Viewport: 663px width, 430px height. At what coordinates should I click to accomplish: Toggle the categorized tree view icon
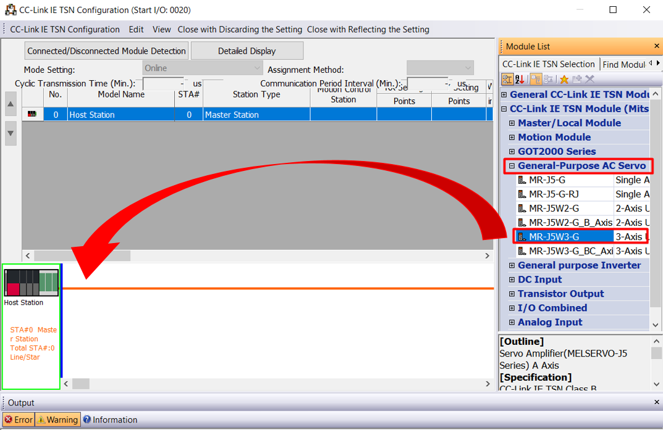coord(507,79)
